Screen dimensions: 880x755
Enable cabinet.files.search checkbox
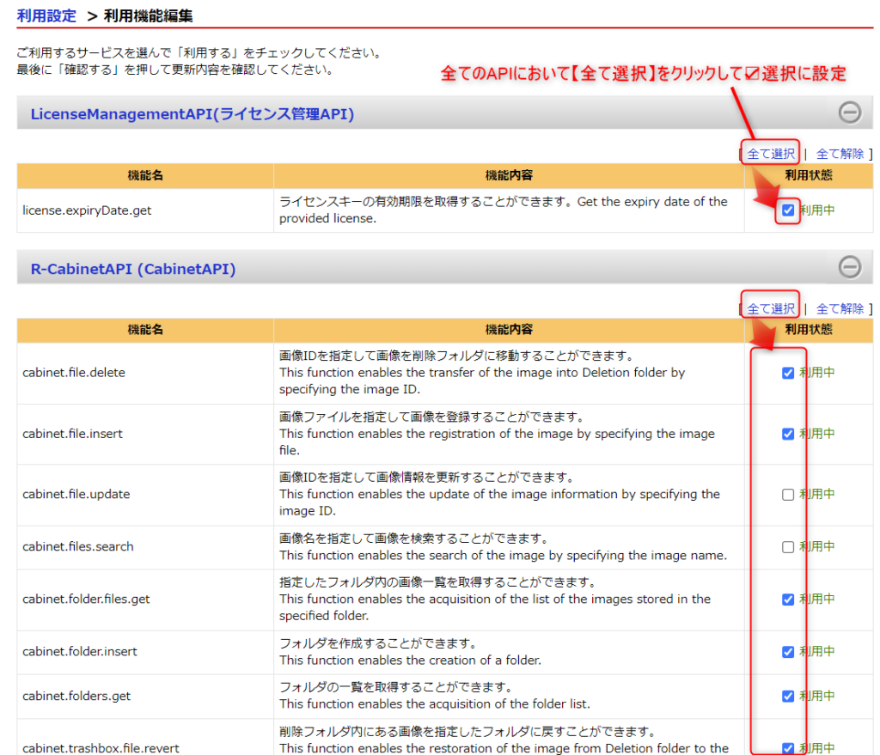[788, 547]
